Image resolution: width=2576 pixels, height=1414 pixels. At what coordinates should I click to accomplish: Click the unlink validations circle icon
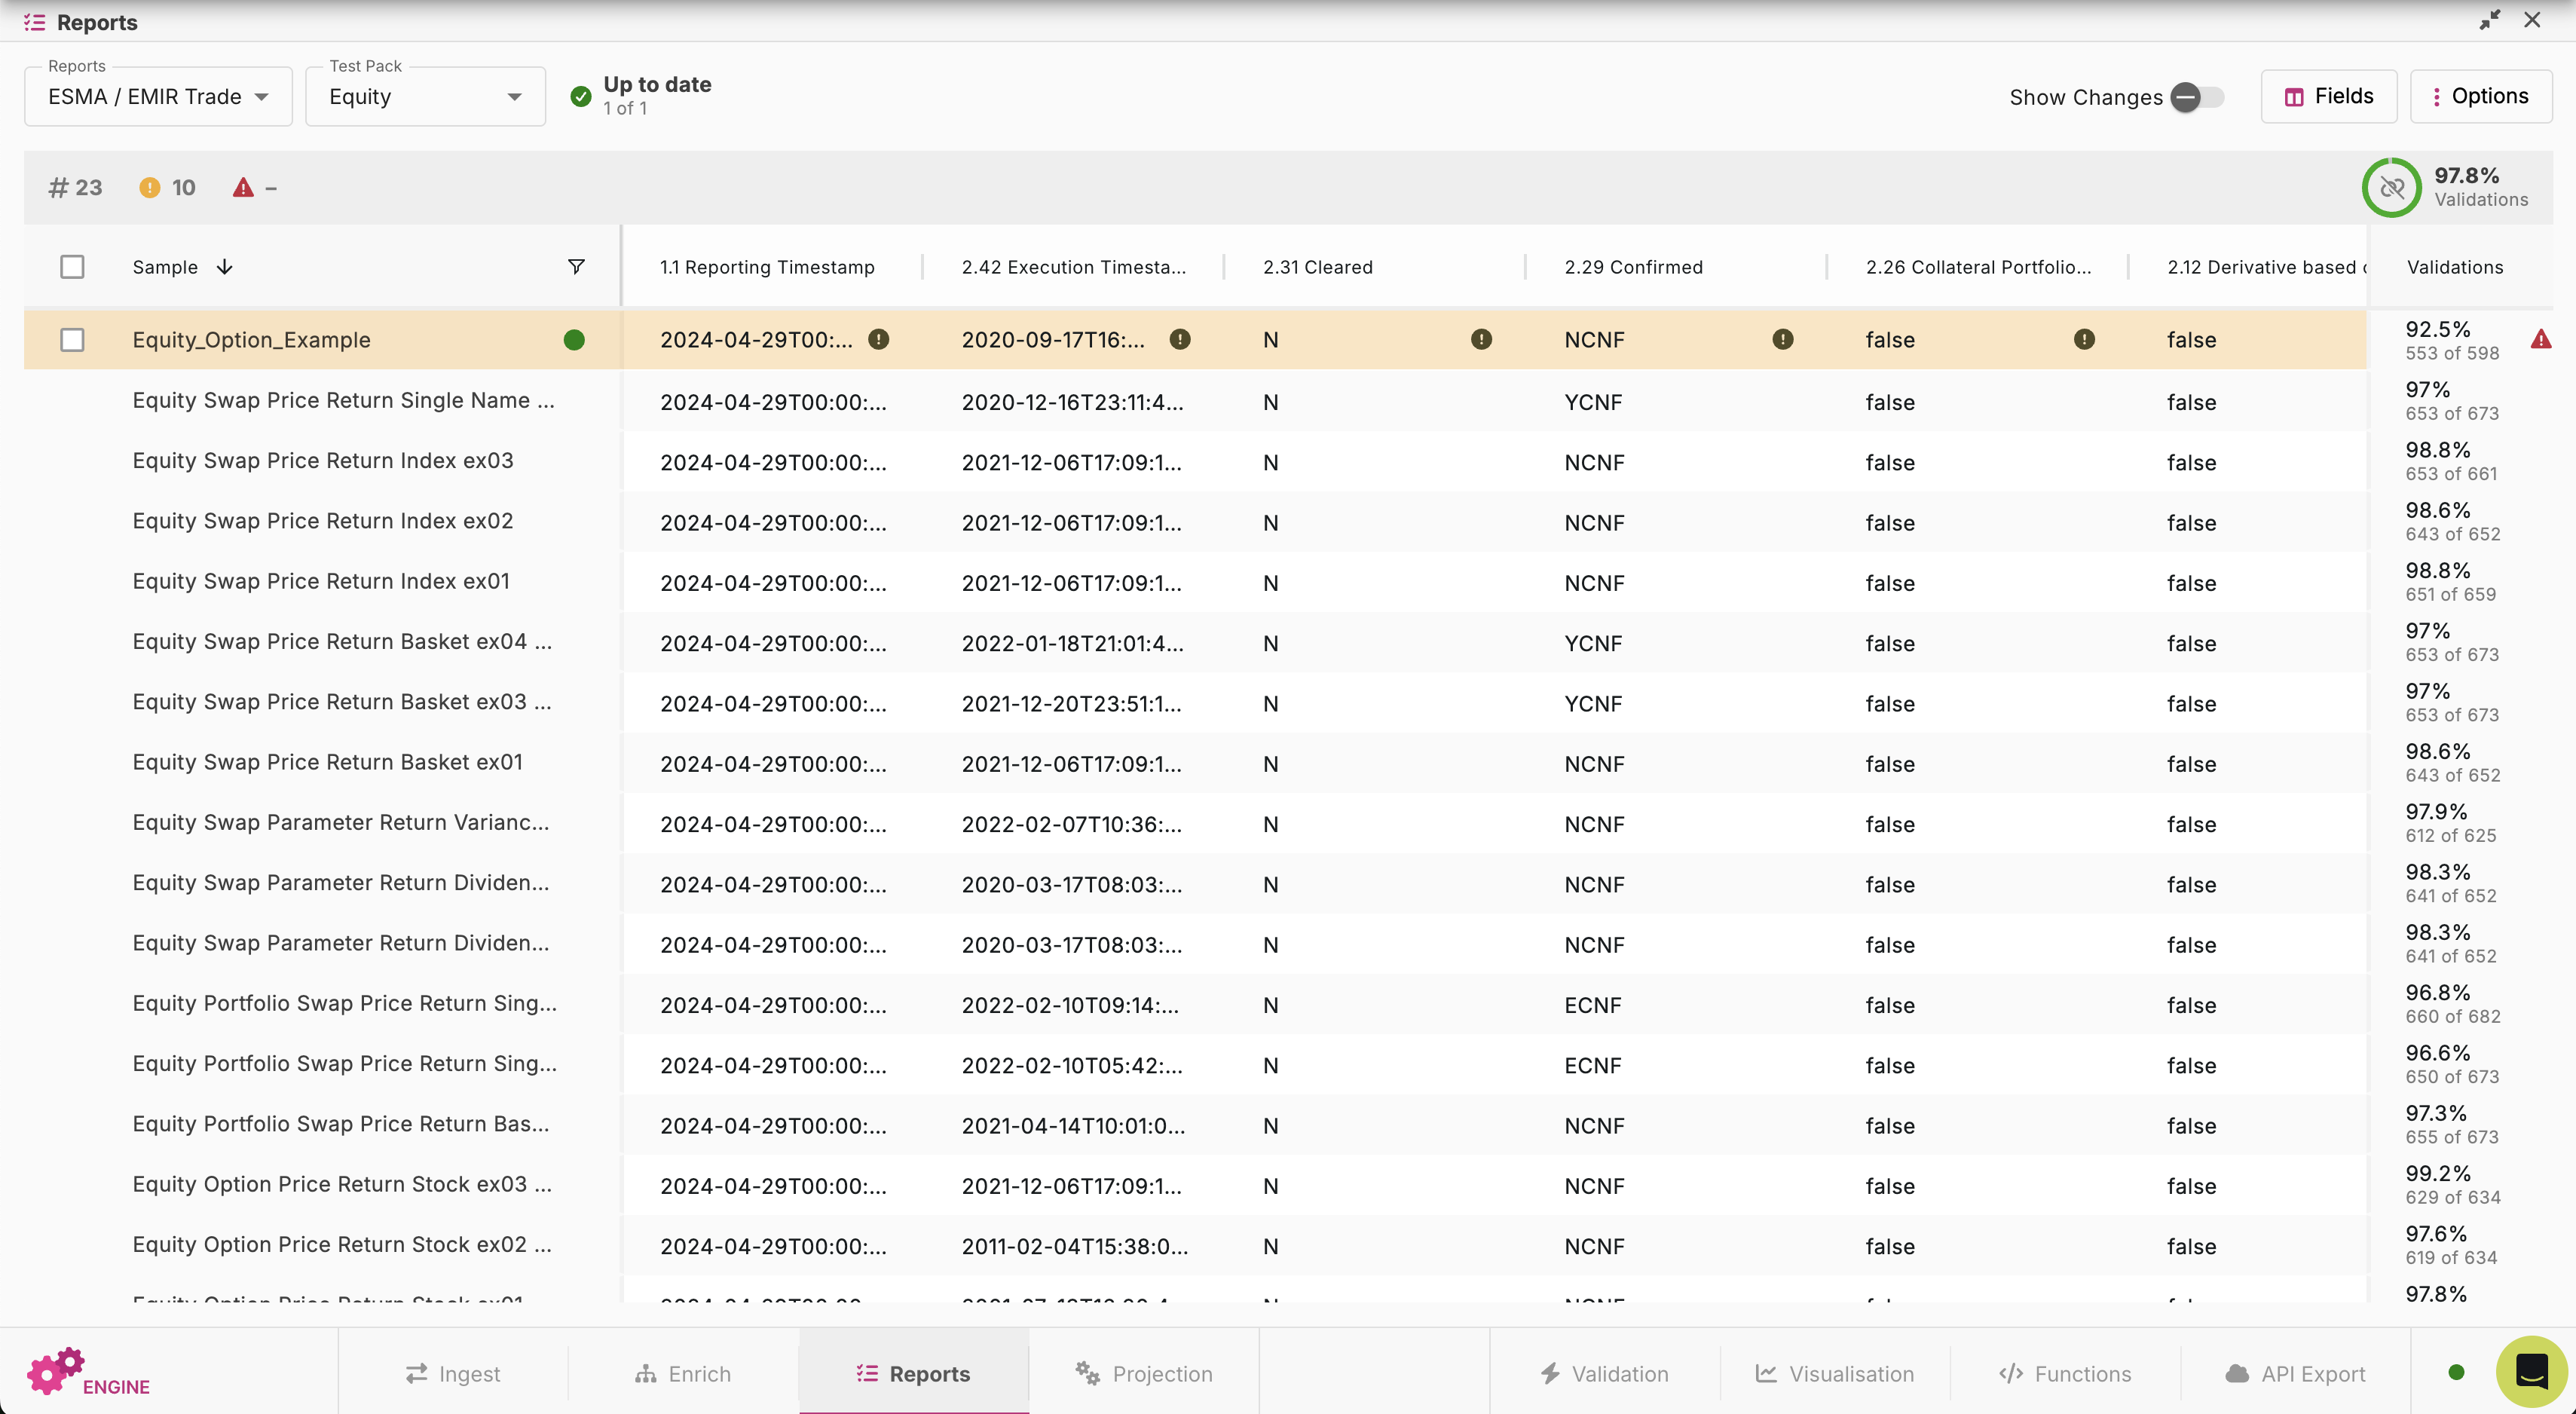[2391, 187]
